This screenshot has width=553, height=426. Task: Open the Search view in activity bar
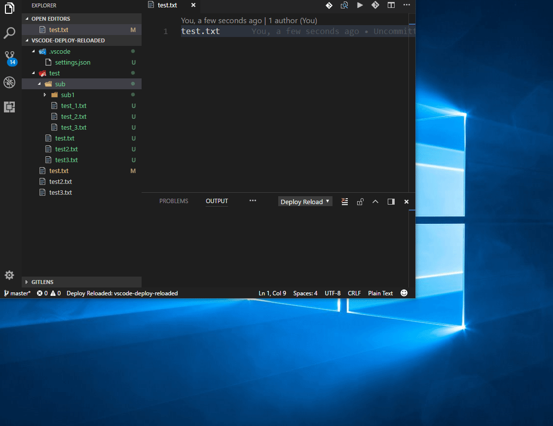pos(9,33)
